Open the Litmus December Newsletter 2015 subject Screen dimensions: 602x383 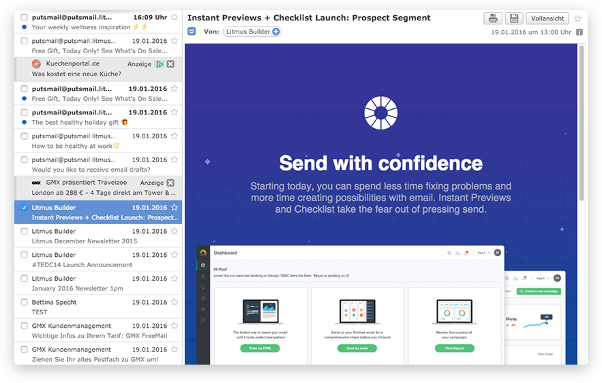[x=85, y=241]
